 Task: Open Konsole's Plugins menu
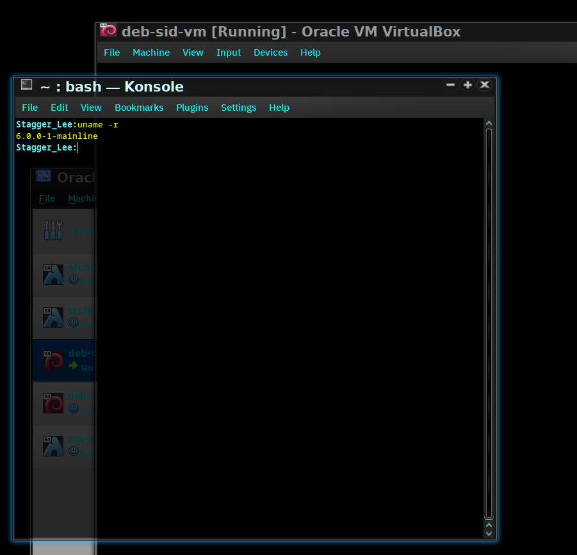[192, 108]
